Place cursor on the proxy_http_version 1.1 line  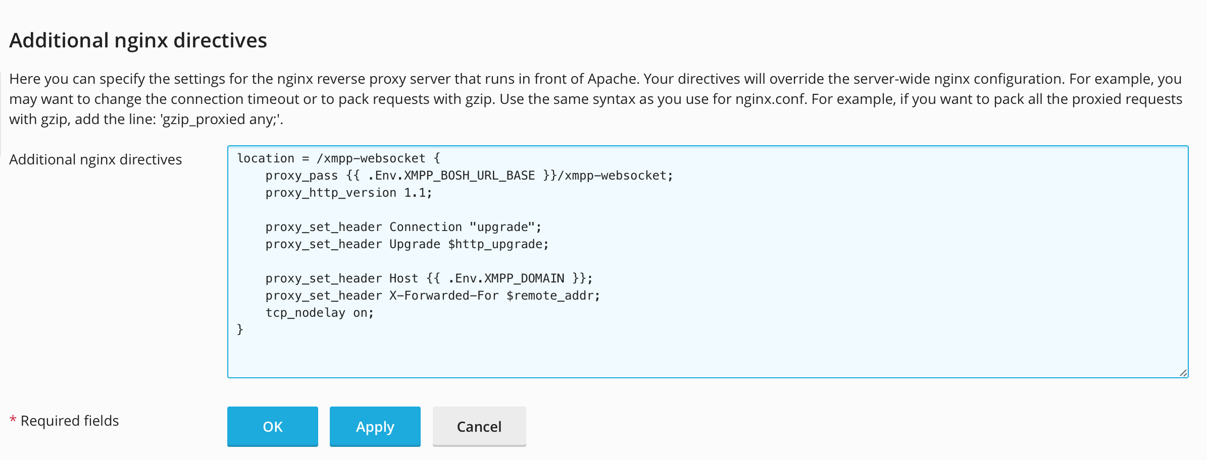click(348, 192)
